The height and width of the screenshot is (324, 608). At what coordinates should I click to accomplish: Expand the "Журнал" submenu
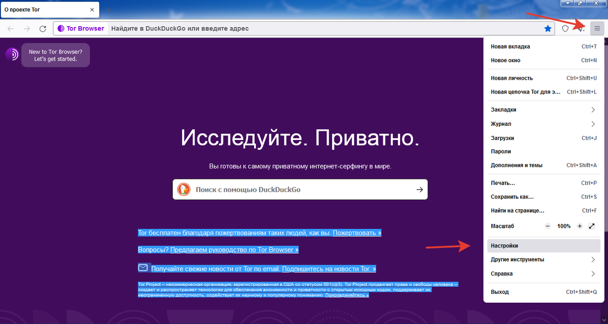544,124
